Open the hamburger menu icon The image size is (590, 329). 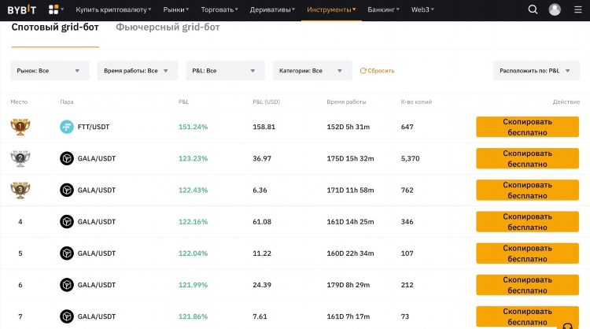pos(578,9)
